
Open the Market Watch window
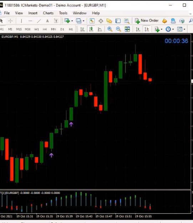tap(92, 21)
